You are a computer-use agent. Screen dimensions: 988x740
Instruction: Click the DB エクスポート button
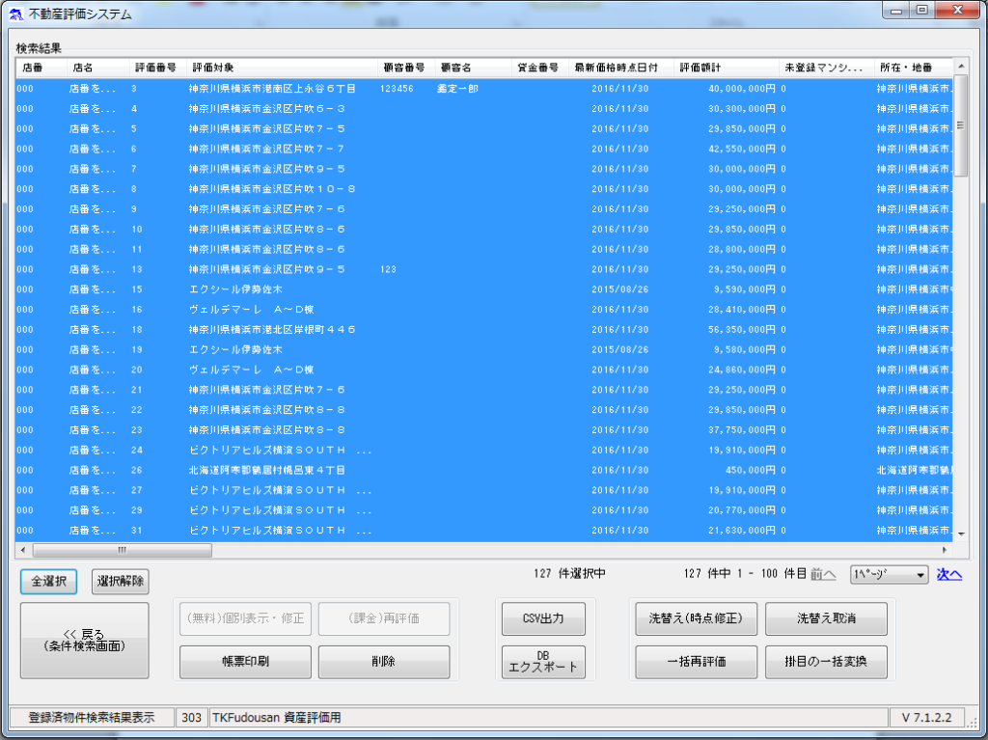point(543,662)
